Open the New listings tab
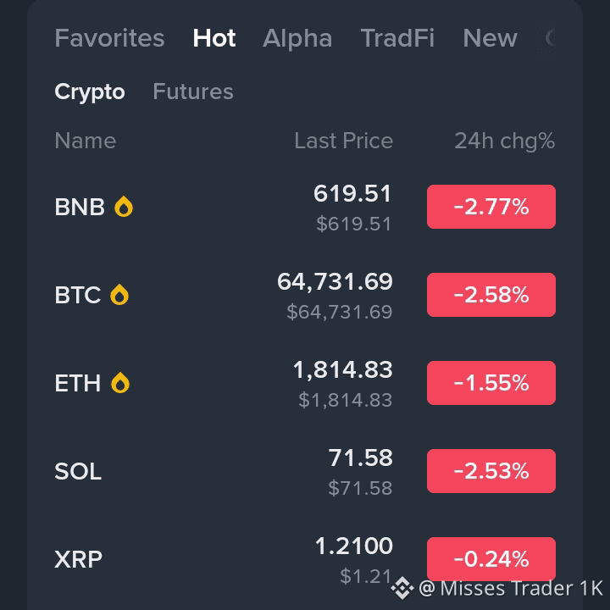Viewport: 610px width, 610px height. [x=491, y=38]
